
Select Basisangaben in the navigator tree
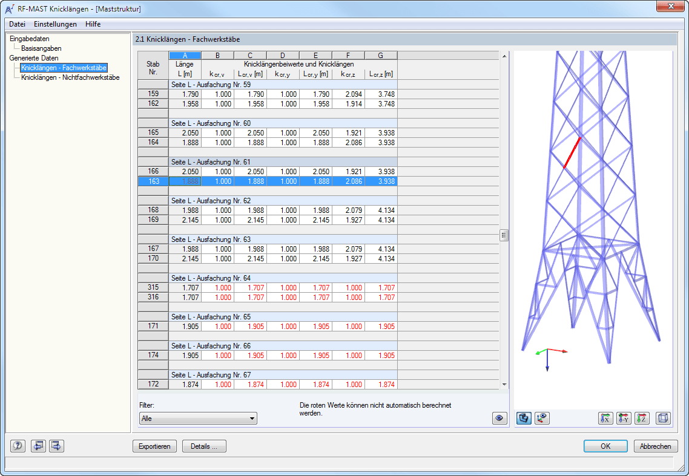coord(41,48)
